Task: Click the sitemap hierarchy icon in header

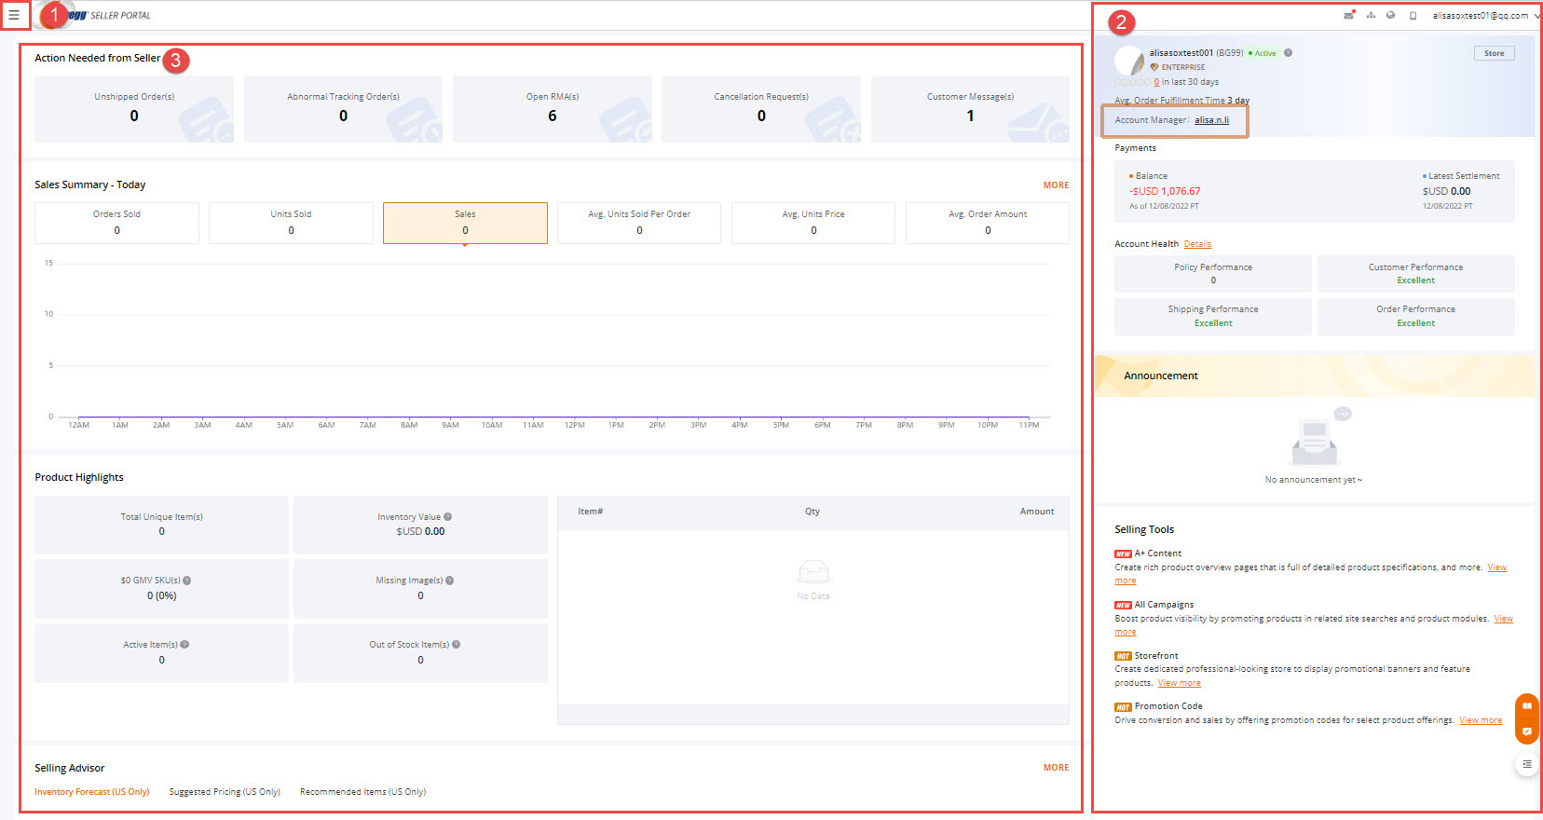Action: 1371,15
